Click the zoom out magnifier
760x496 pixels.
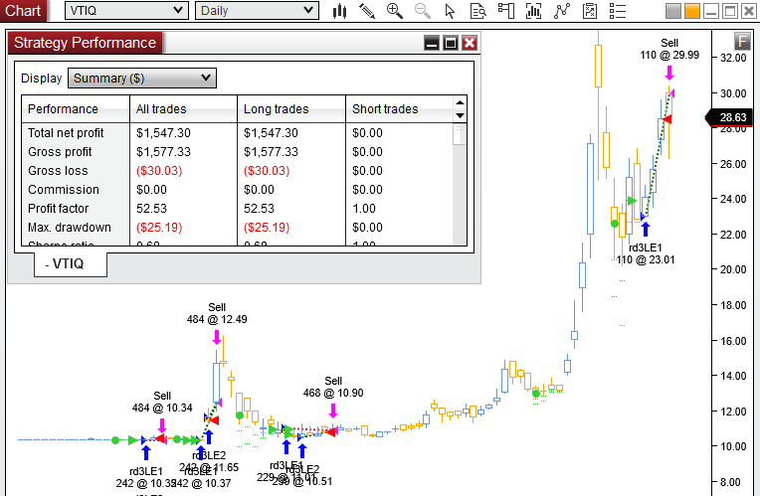coord(422,11)
